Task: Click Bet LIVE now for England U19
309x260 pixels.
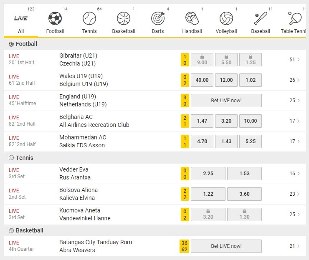Action: point(226,101)
